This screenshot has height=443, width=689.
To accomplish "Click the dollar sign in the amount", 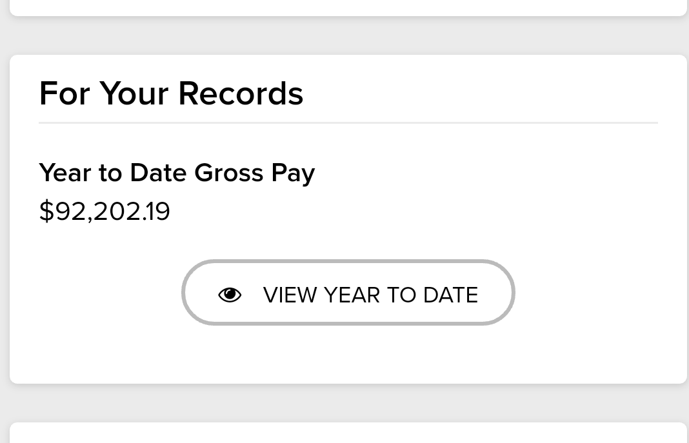I will (x=46, y=212).
